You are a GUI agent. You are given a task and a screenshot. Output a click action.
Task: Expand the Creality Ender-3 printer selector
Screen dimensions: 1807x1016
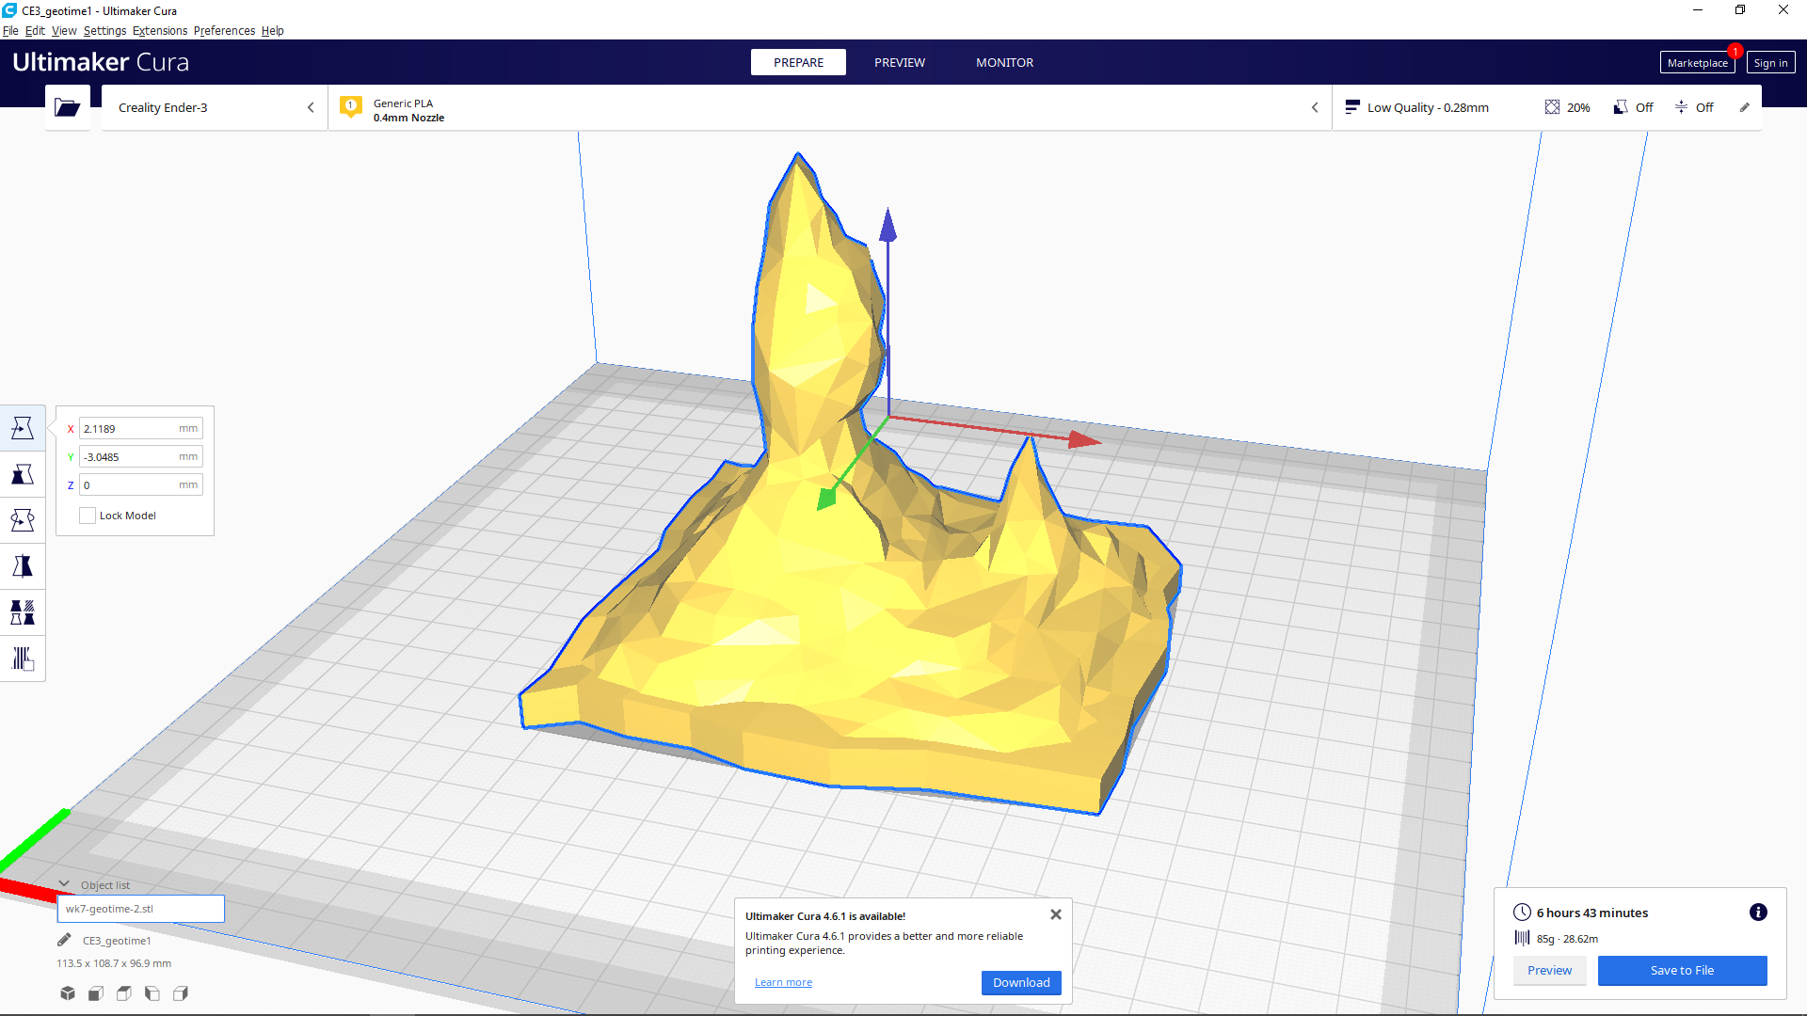point(215,107)
